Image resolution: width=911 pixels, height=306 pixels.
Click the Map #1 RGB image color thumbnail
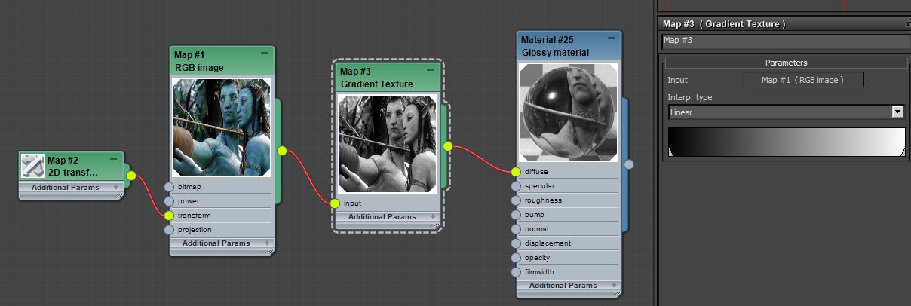click(222, 128)
